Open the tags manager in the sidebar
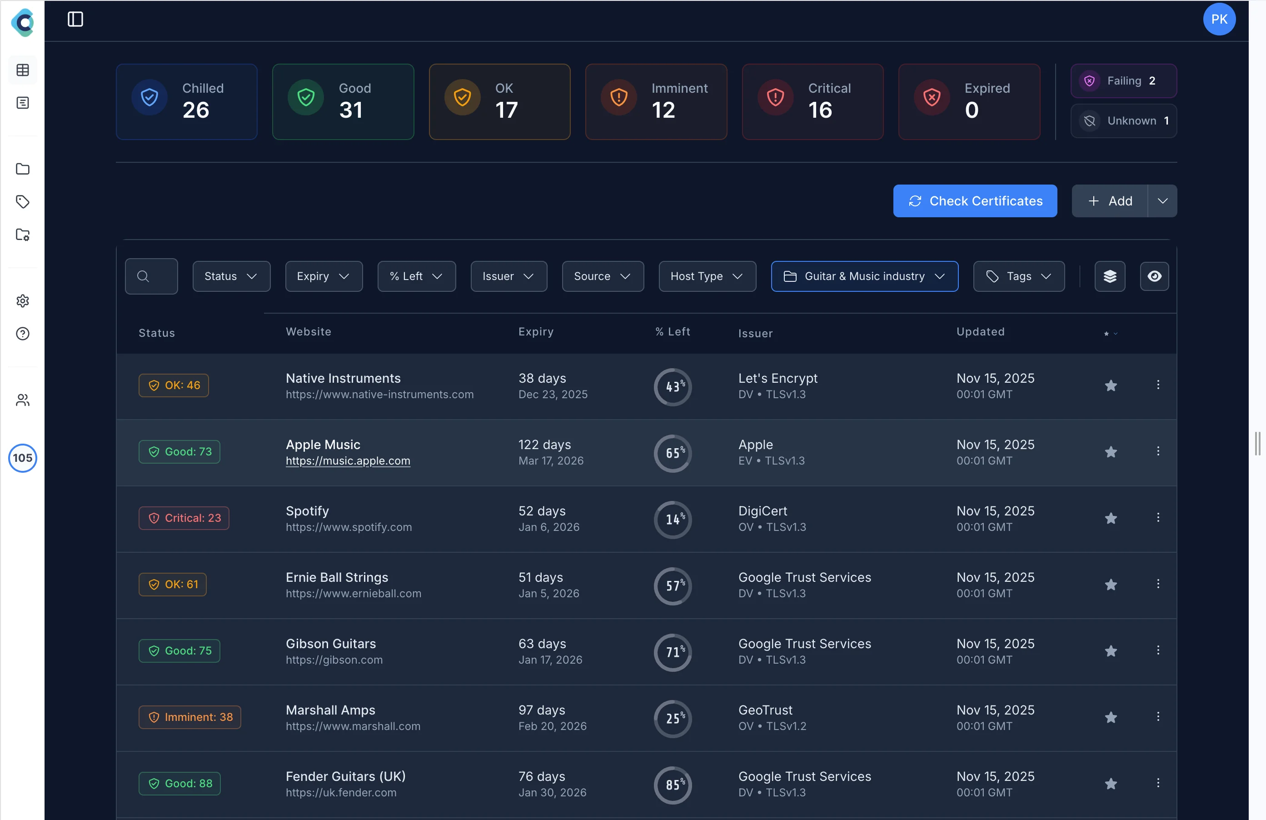Image resolution: width=1266 pixels, height=820 pixels. pos(22,202)
